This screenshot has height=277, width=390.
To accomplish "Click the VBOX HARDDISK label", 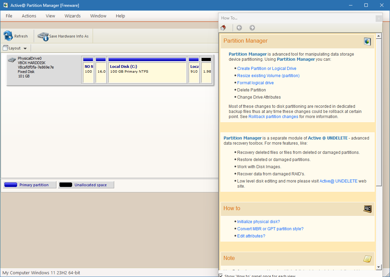I will pyautogui.click(x=31, y=63).
